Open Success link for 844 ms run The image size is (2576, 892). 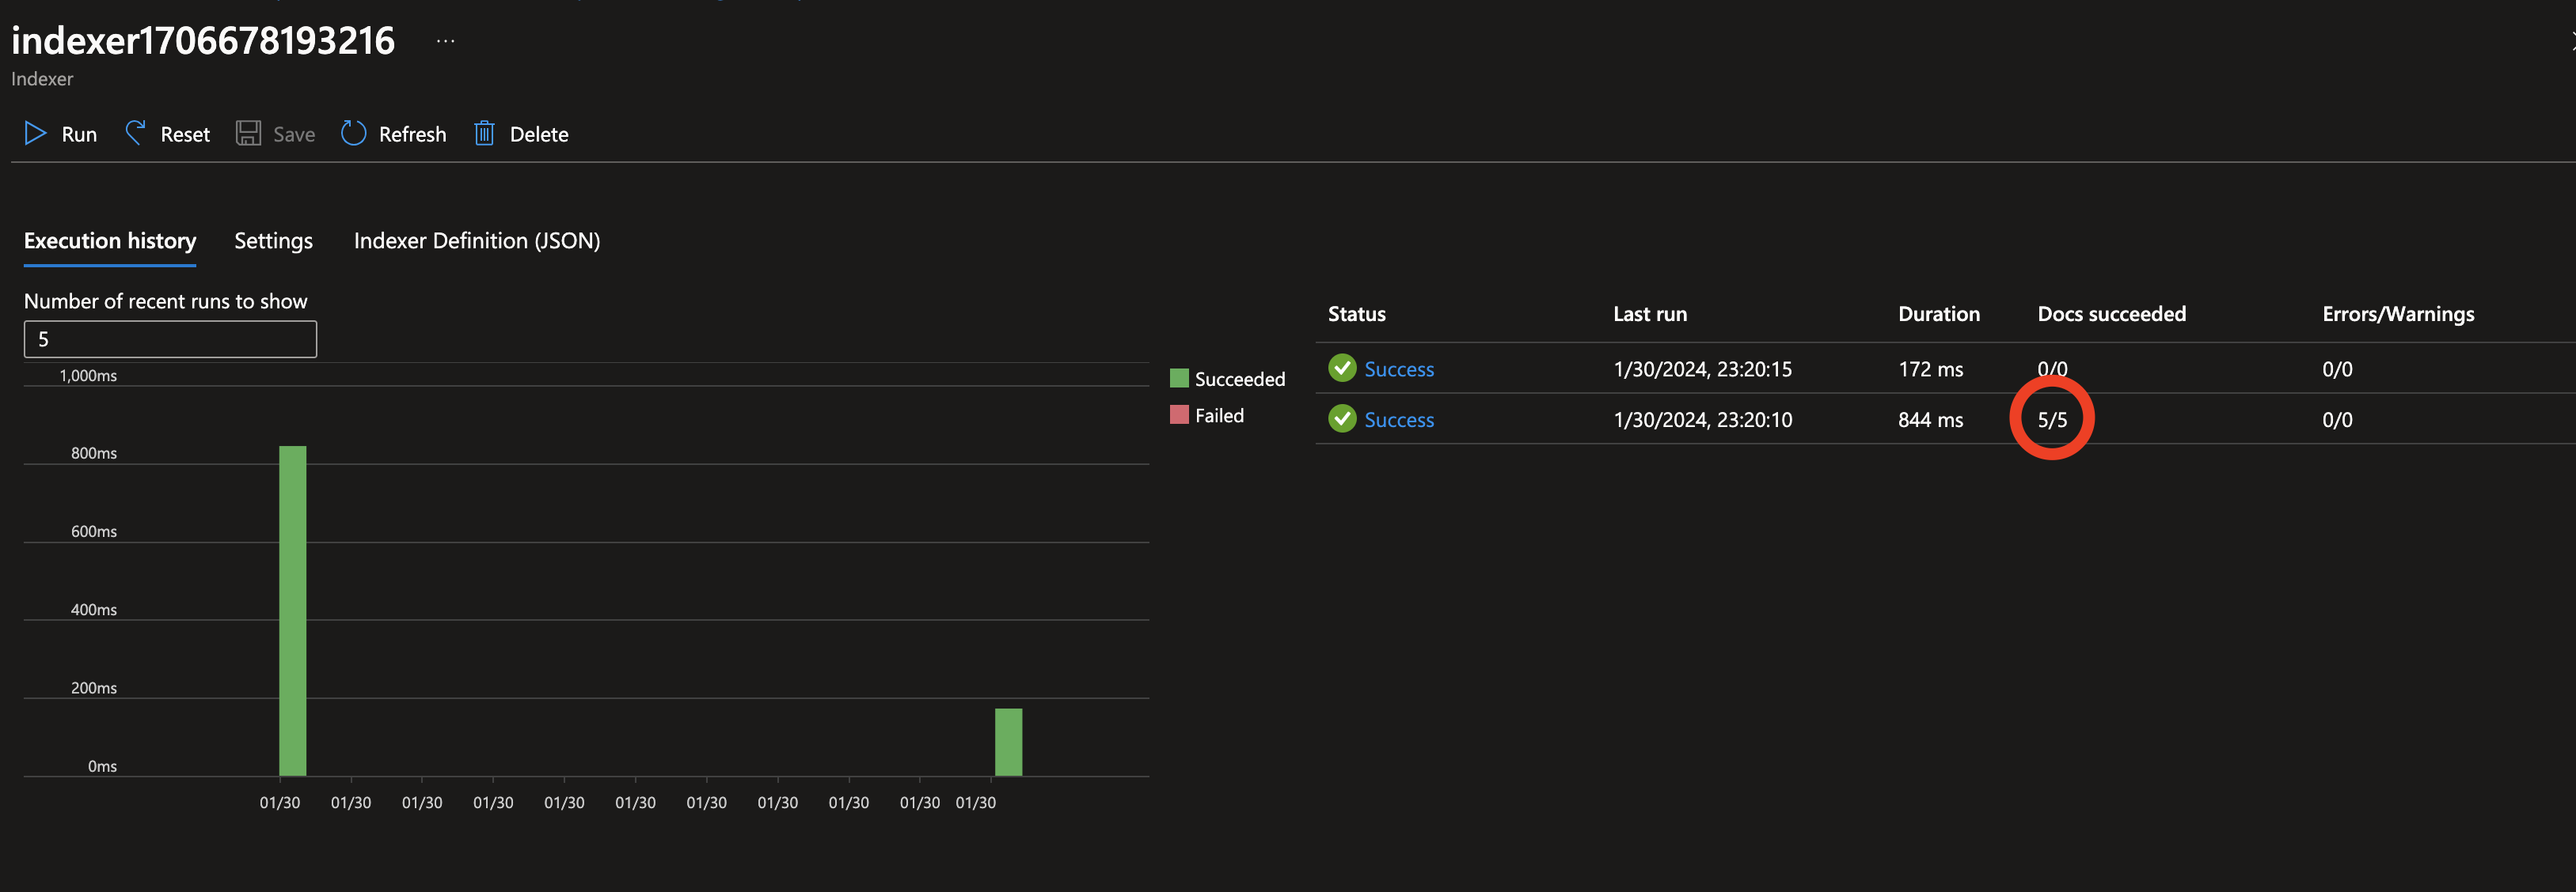(x=1398, y=421)
